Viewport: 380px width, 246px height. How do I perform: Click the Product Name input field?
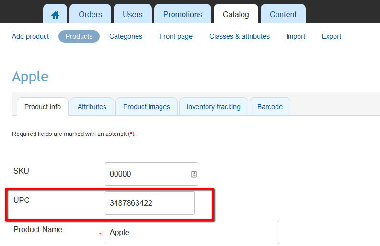(192, 232)
